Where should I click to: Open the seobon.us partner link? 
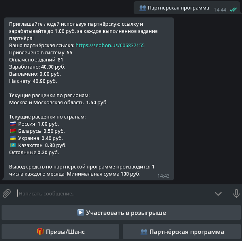110,46
